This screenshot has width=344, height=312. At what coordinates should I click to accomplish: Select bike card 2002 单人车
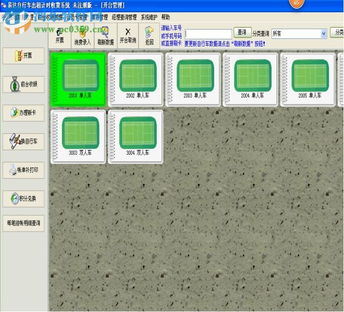(x=135, y=79)
